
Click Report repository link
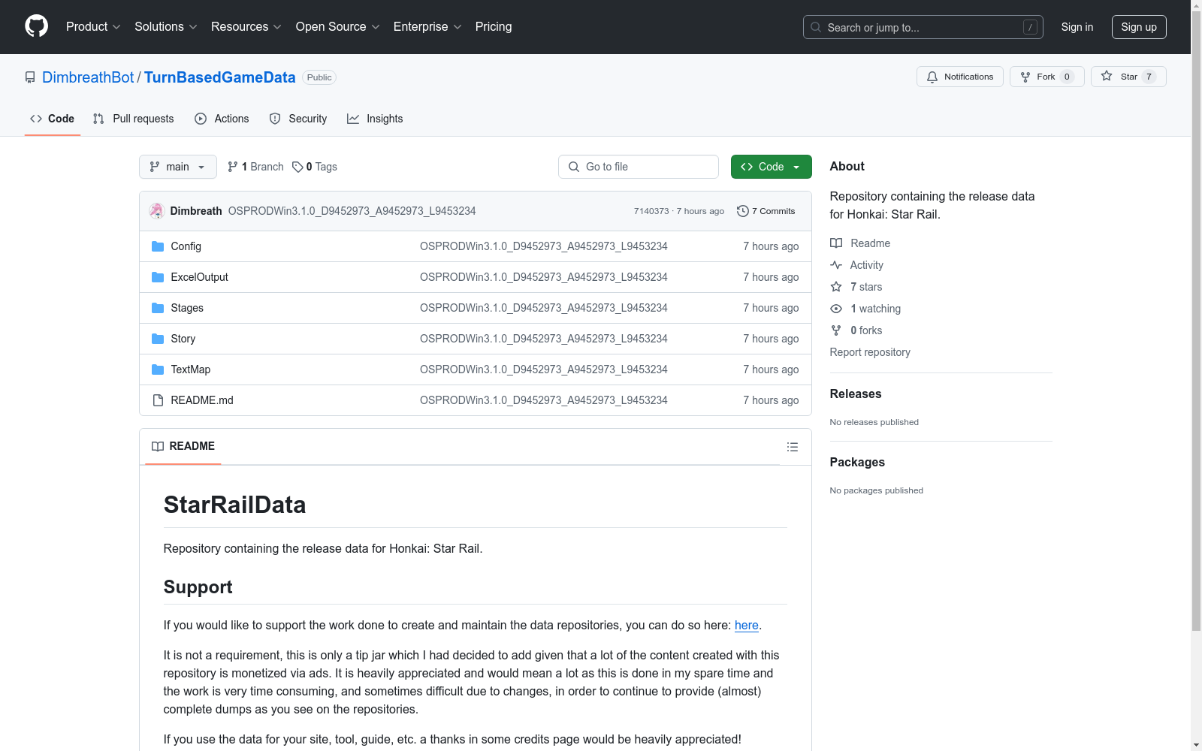(x=870, y=352)
